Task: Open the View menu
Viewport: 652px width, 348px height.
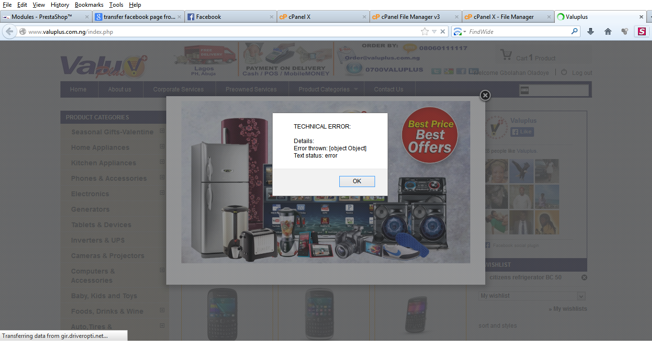Action: pos(39,5)
